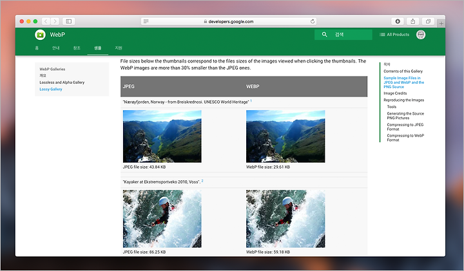Jump to Compressing to JPEG Format
The image size is (464, 271).
coord(405,127)
